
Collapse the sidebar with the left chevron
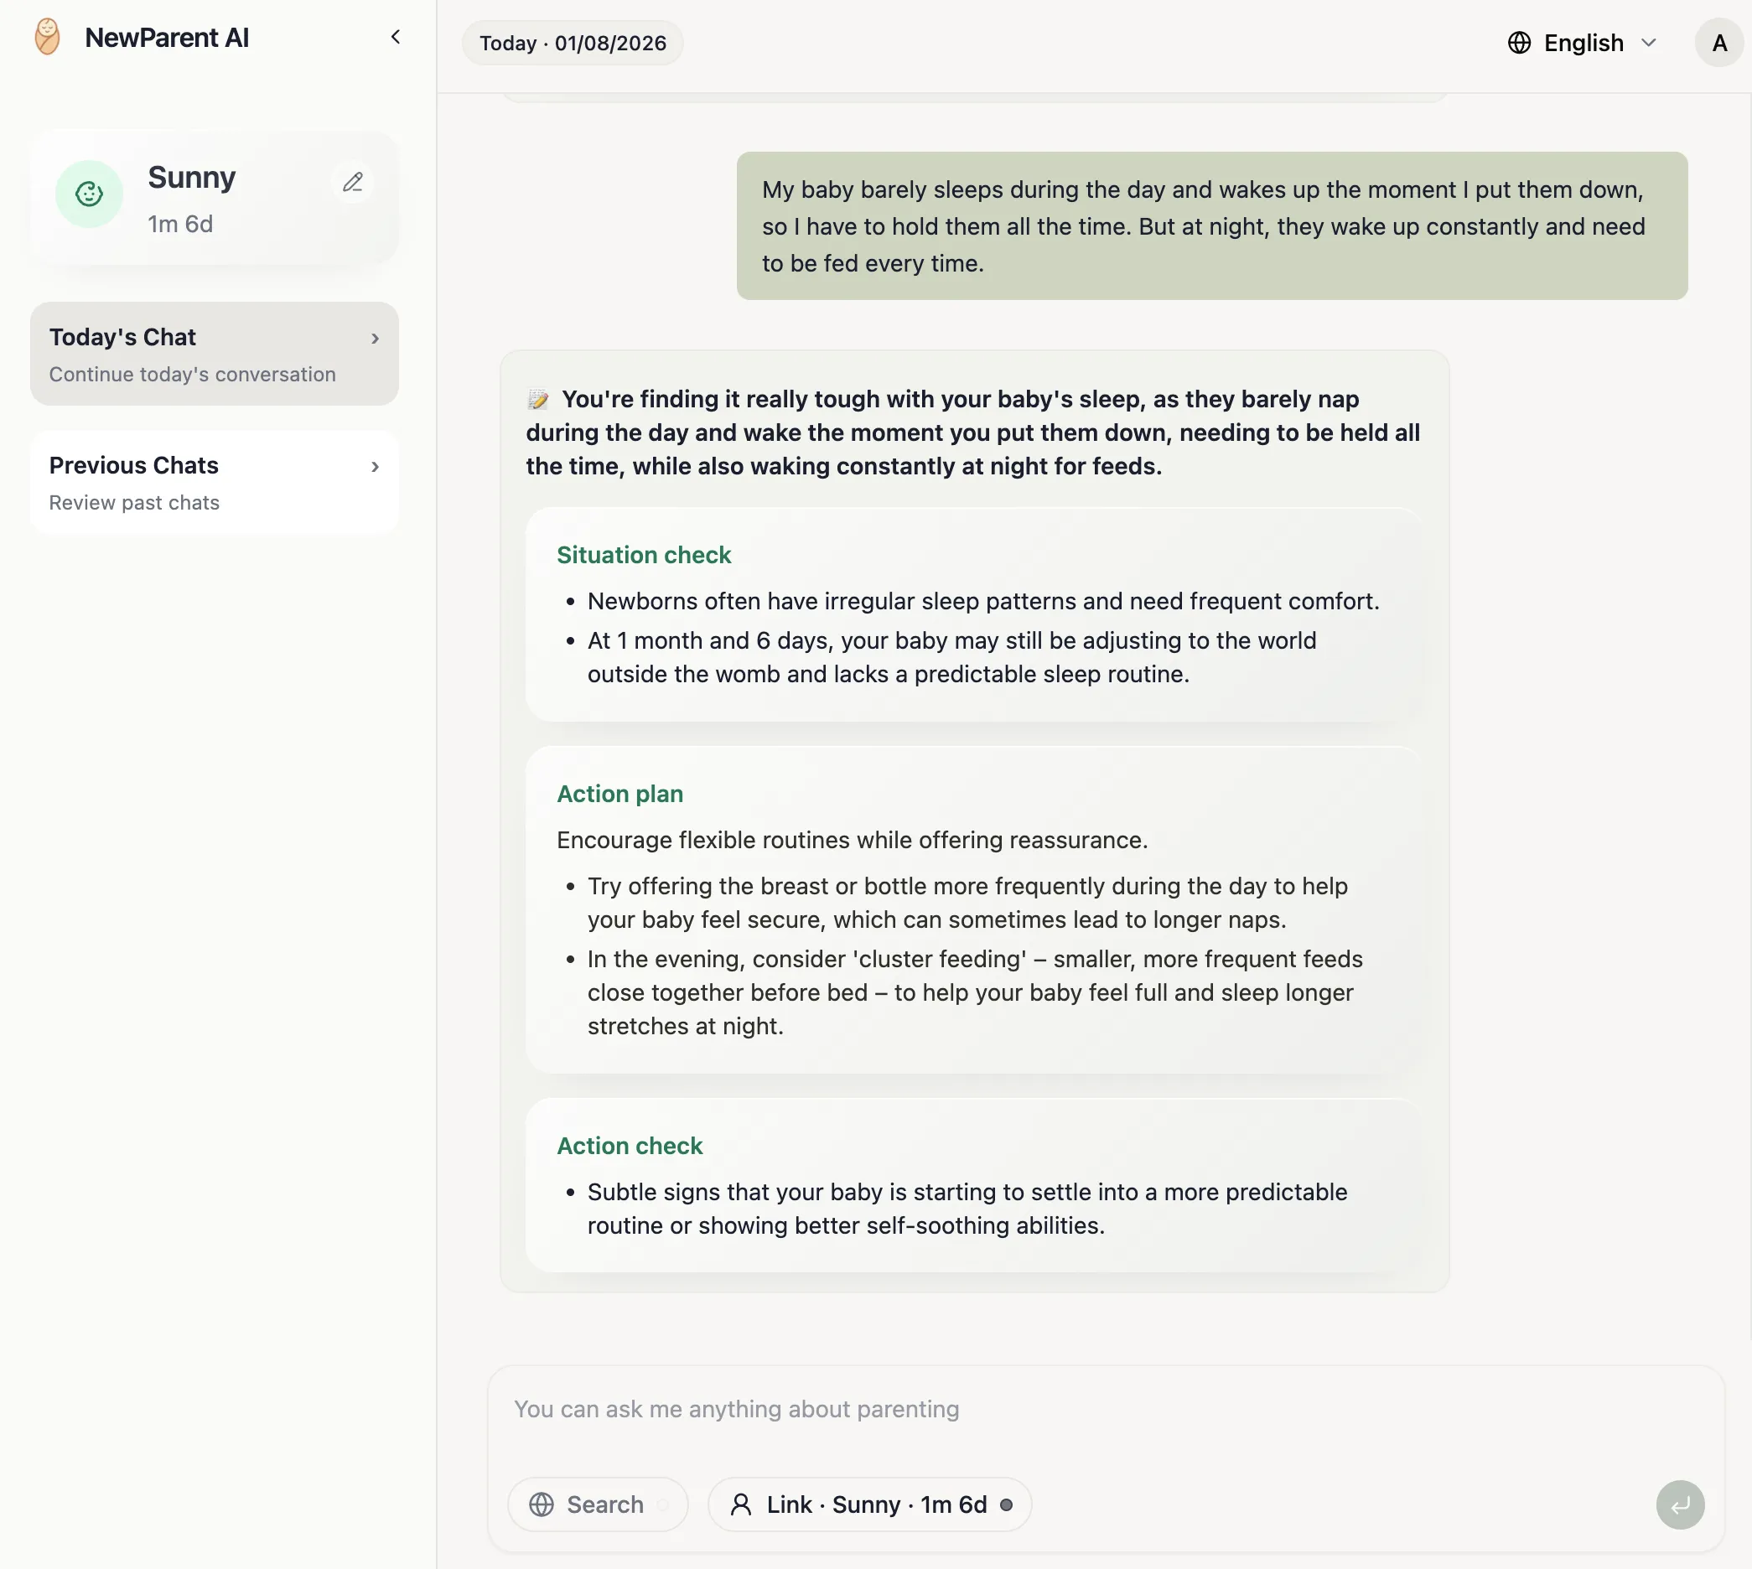click(396, 37)
